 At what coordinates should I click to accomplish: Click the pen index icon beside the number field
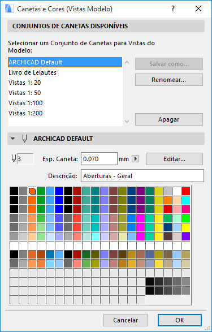coord(14,159)
